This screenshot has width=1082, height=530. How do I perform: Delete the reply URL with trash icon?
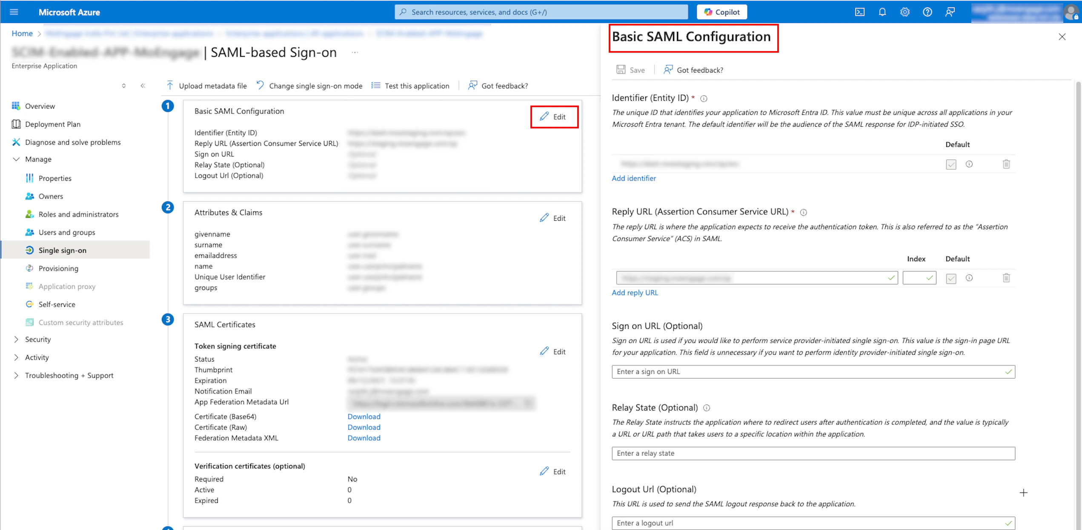(x=1006, y=278)
